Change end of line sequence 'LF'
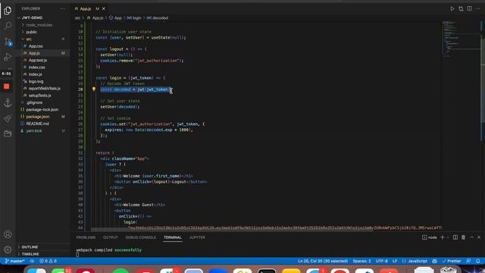This screenshot has width=485, height=273. tap(395, 261)
